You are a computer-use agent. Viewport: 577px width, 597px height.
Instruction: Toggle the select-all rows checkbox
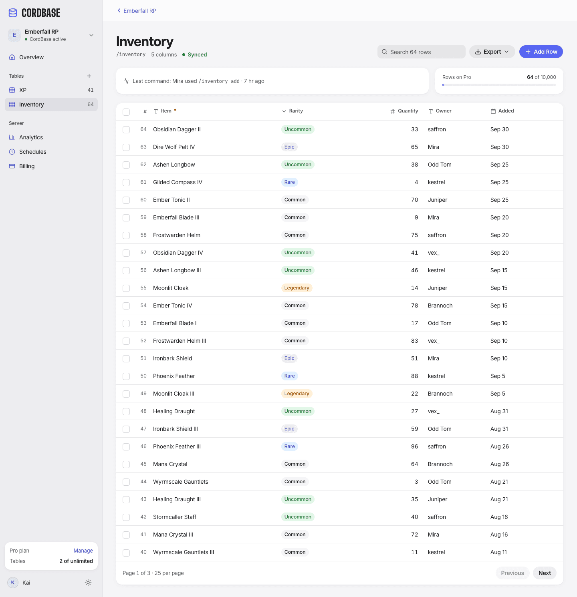(x=126, y=112)
